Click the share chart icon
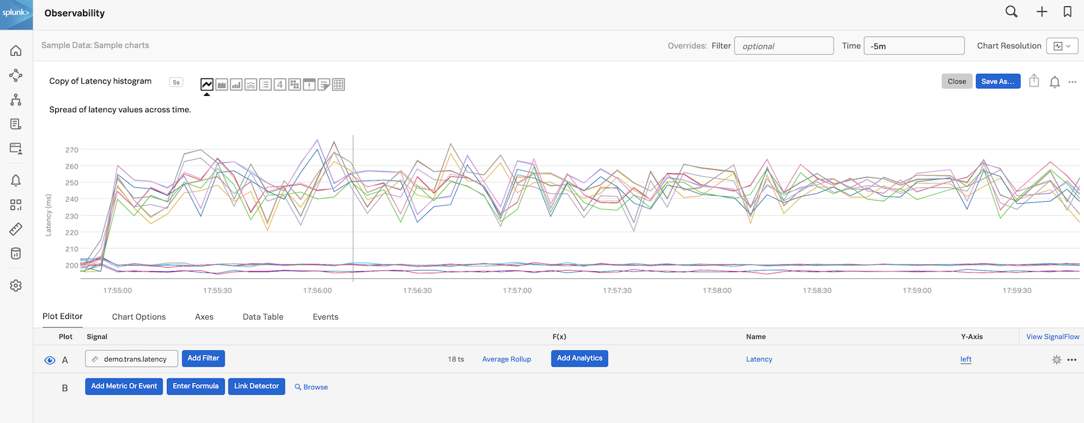The image size is (1084, 423). pos(1034,81)
